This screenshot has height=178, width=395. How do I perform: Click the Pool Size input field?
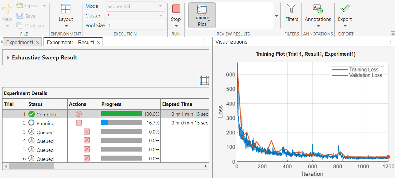pyautogui.click(x=136, y=26)
